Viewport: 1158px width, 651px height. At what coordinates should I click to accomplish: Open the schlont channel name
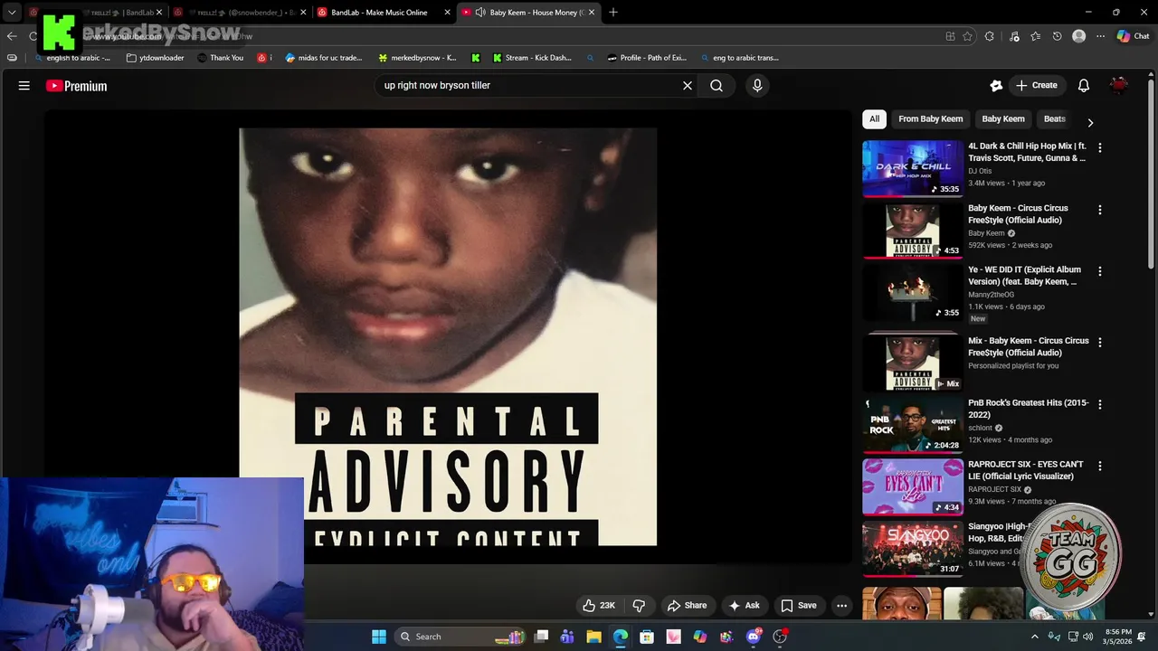click(980, 428)
